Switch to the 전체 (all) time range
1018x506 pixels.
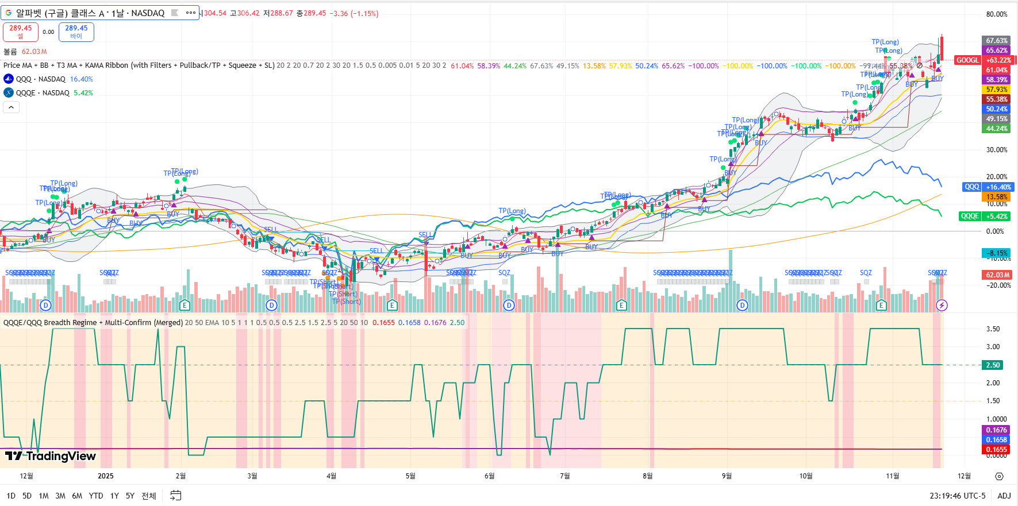click(149, 496)
